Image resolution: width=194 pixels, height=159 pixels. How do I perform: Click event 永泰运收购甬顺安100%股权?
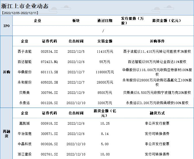pyautogui.click(x=157, y=103)
